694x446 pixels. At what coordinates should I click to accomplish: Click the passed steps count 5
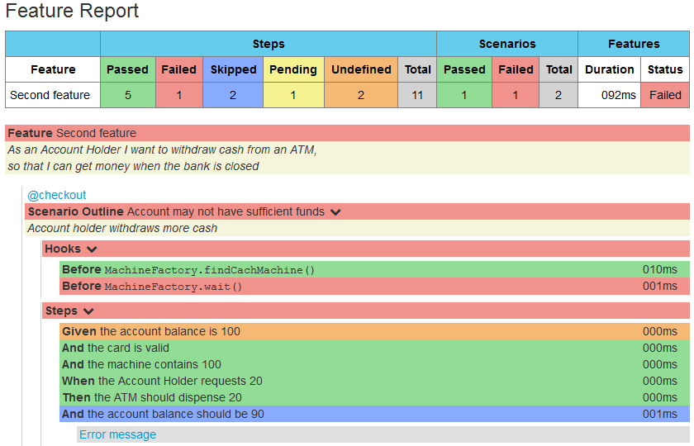coord(128,95)
